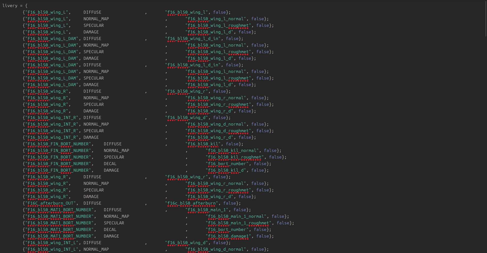This screenshot has height=253, width=487.
Task: Click NORMAL_MAP keyword in the wing_INT_L row
Action: [96, 249]
